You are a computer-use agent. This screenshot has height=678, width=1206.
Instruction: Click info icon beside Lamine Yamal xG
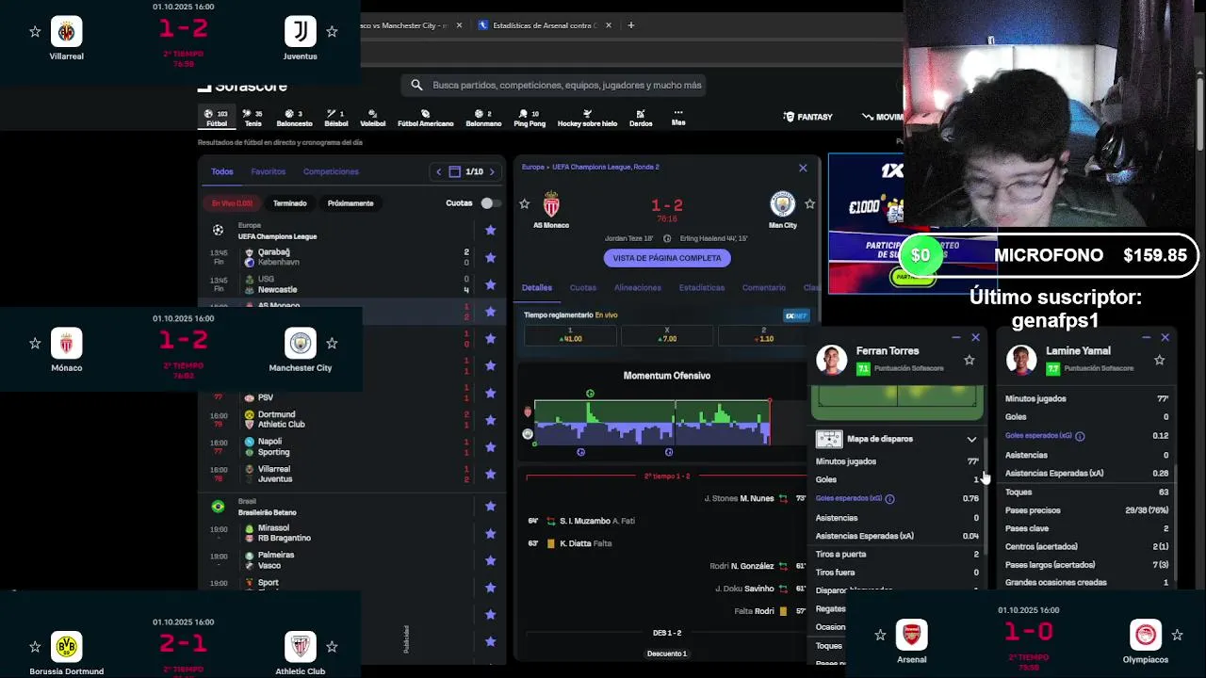point(1080,436)
